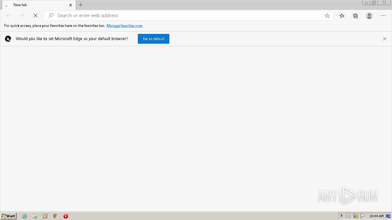Image resolution: width=392 pixels, height=220 pixels.
Task: Close the New tab
Action: pyautogui.click(x=70, y=5)
